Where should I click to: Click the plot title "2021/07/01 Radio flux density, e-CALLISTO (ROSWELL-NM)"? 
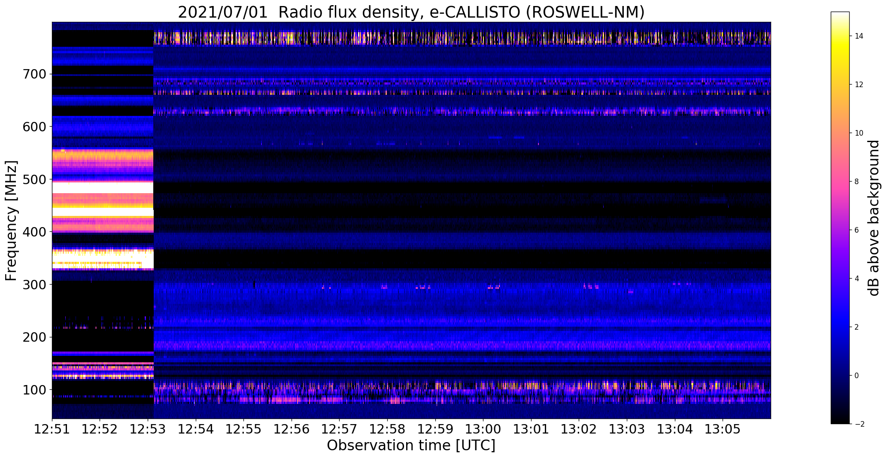[x=411, y=12]
